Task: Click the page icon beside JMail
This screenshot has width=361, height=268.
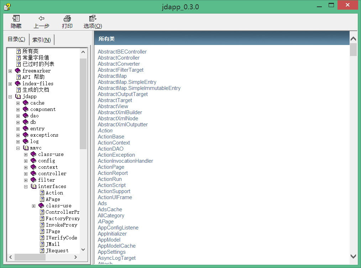Action: point(42,244)
